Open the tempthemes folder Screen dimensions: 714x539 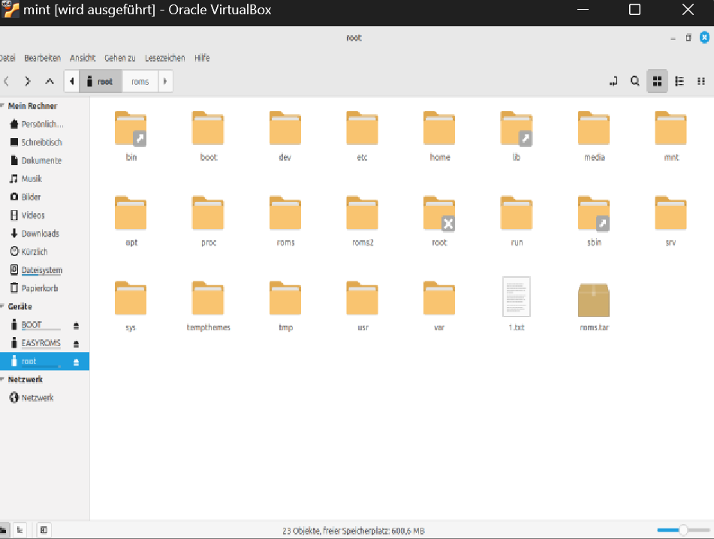(x=208, y=300)
